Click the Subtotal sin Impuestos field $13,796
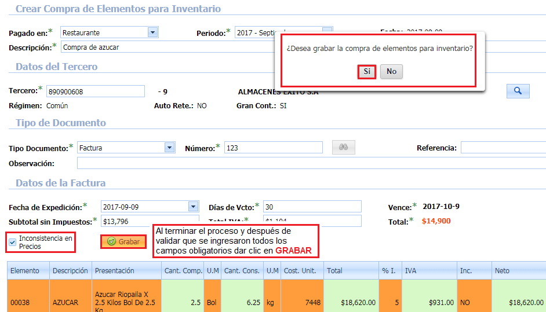This screenshot has height=312, width=546. click(x=150, y=221)
